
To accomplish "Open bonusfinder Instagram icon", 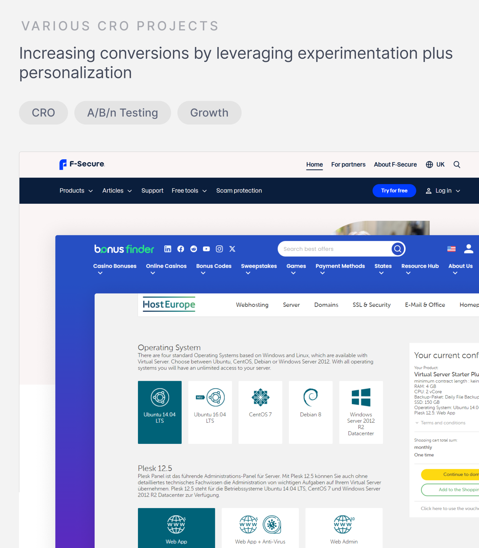I will tap(219, 249).
